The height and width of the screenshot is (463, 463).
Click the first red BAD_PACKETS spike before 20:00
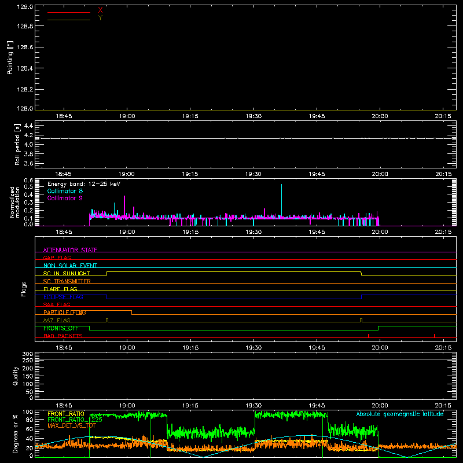coord(369,336)
